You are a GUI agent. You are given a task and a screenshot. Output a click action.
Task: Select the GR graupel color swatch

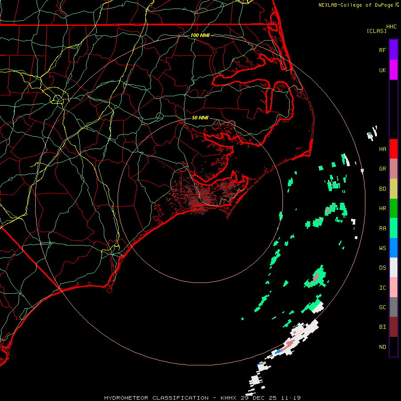[393, 168]
